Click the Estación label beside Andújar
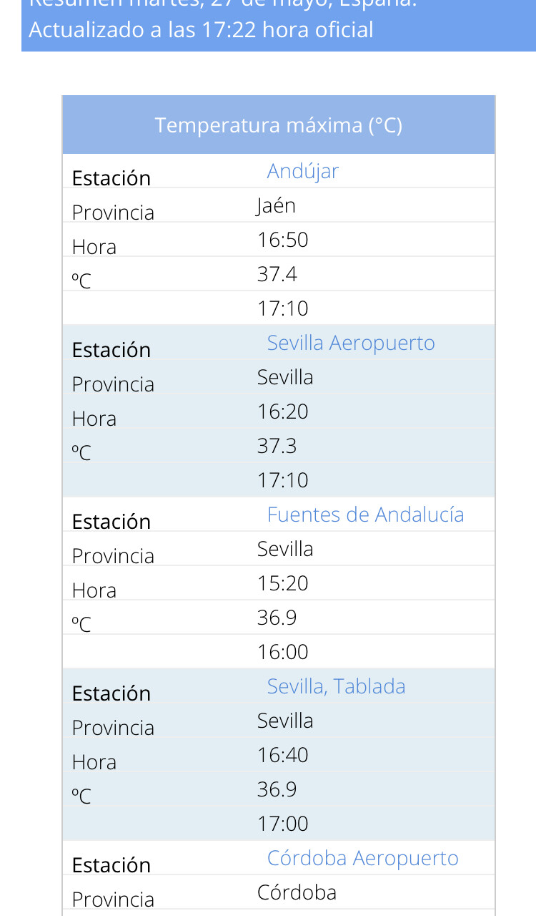536x916 pixels. pos(111,178)
